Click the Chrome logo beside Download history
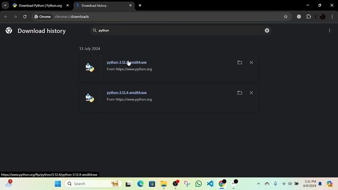338x190 pixels. pos(9,31)
